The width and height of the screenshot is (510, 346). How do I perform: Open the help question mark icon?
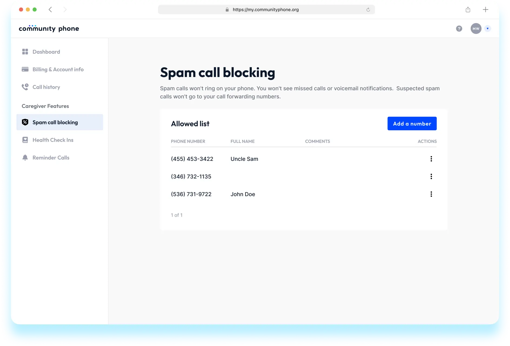click(x=459, y=29)
